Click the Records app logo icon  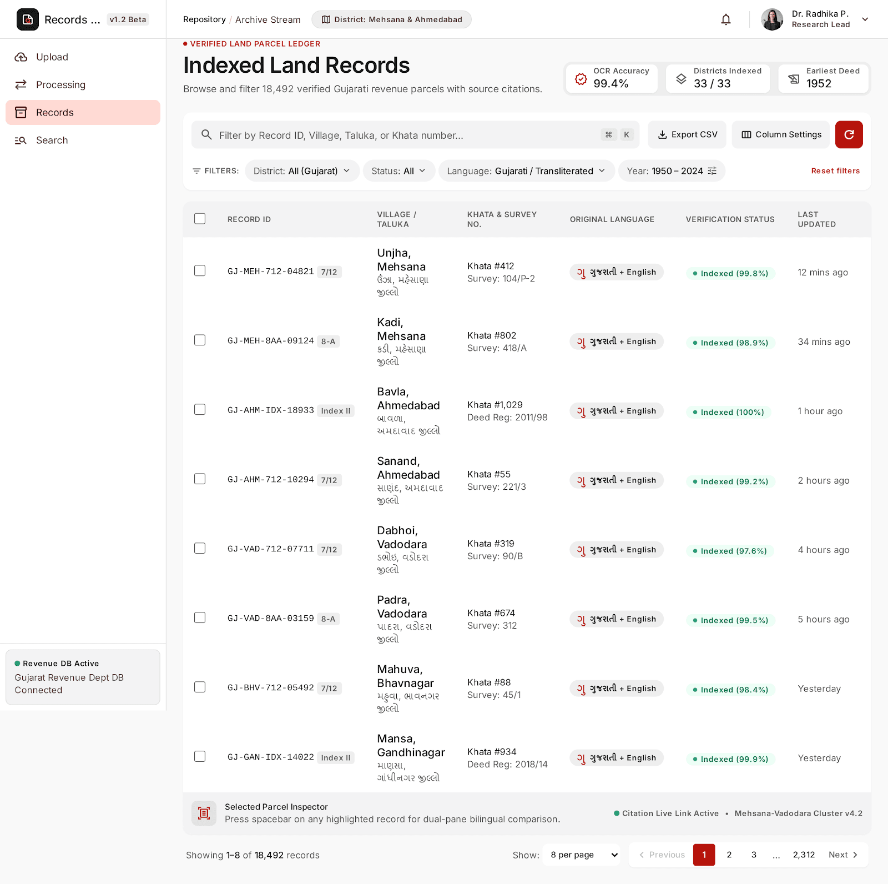(x=28, y=19)
